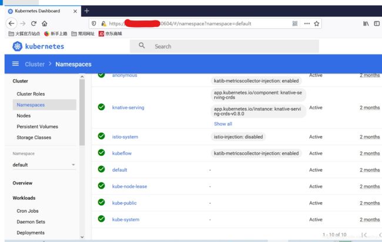Open the 京东商城 bookmark

click(x=110, y=33)
